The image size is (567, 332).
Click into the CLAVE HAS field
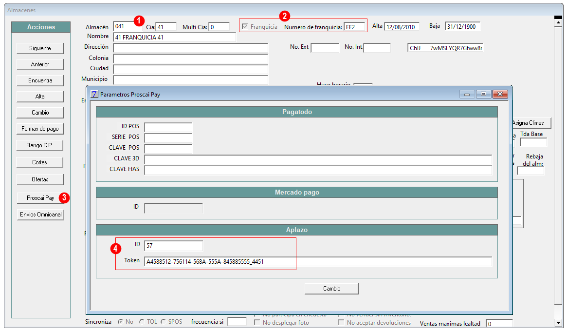pos(318,170)
